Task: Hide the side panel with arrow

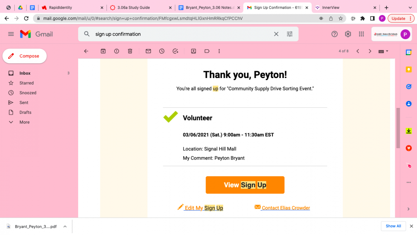Action: [409, 209]
